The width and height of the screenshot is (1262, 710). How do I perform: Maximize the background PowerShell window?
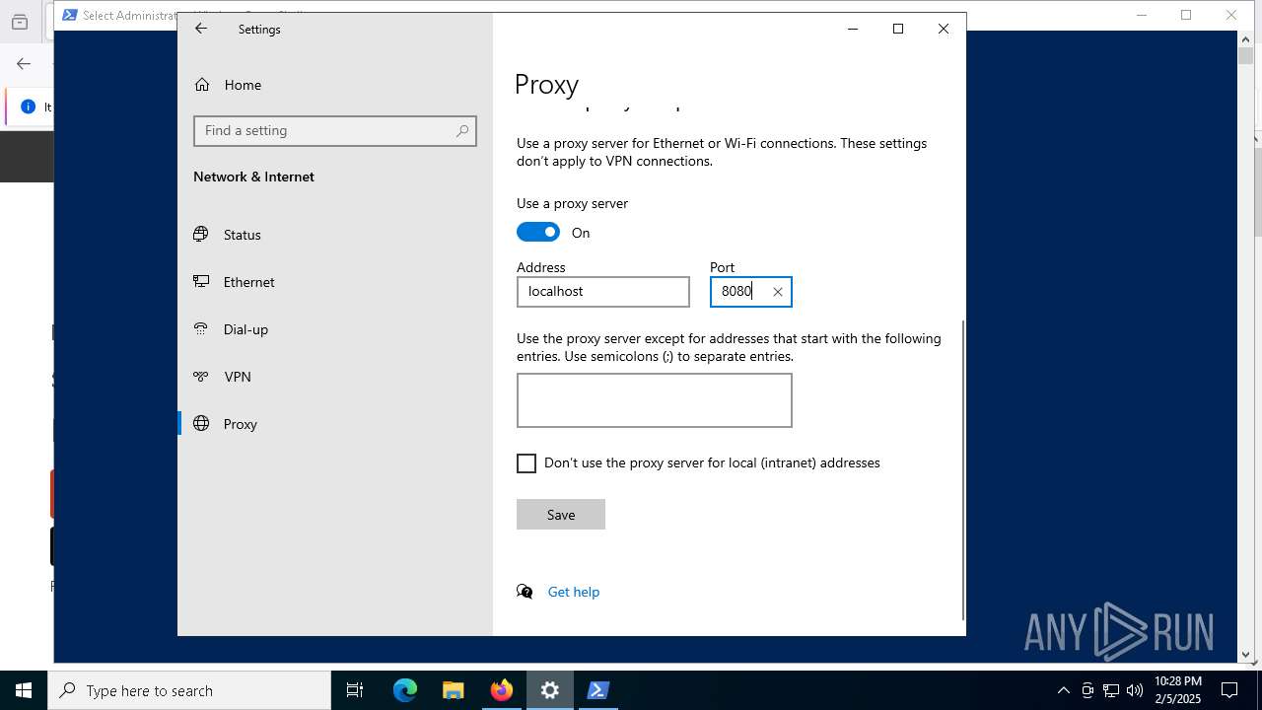(x=1186, y=15)
